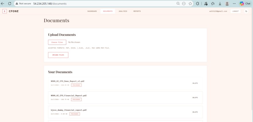The width and height of the screenshot is (253, 122).
Task: Open the browser settings three-dots menu
Action: 234,3
